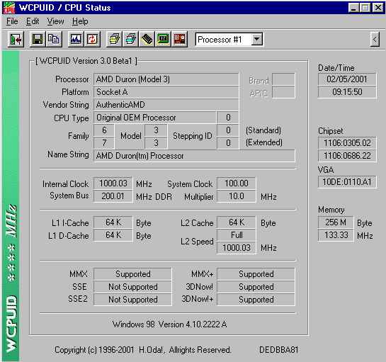The width and height of the screenshot is (386, 362).
Task: Click the 200.01 System Bus value
Action: (x=113, y=196)
